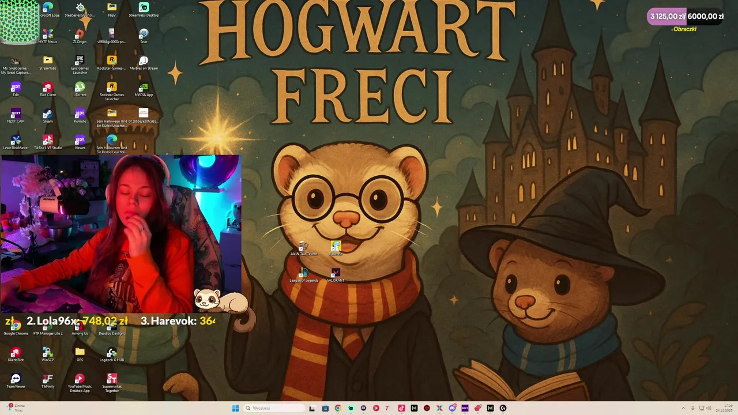Viewport: 738px width, 415px height.
Task: Open the Viewer shortcut icon
Action: [80, 142]
